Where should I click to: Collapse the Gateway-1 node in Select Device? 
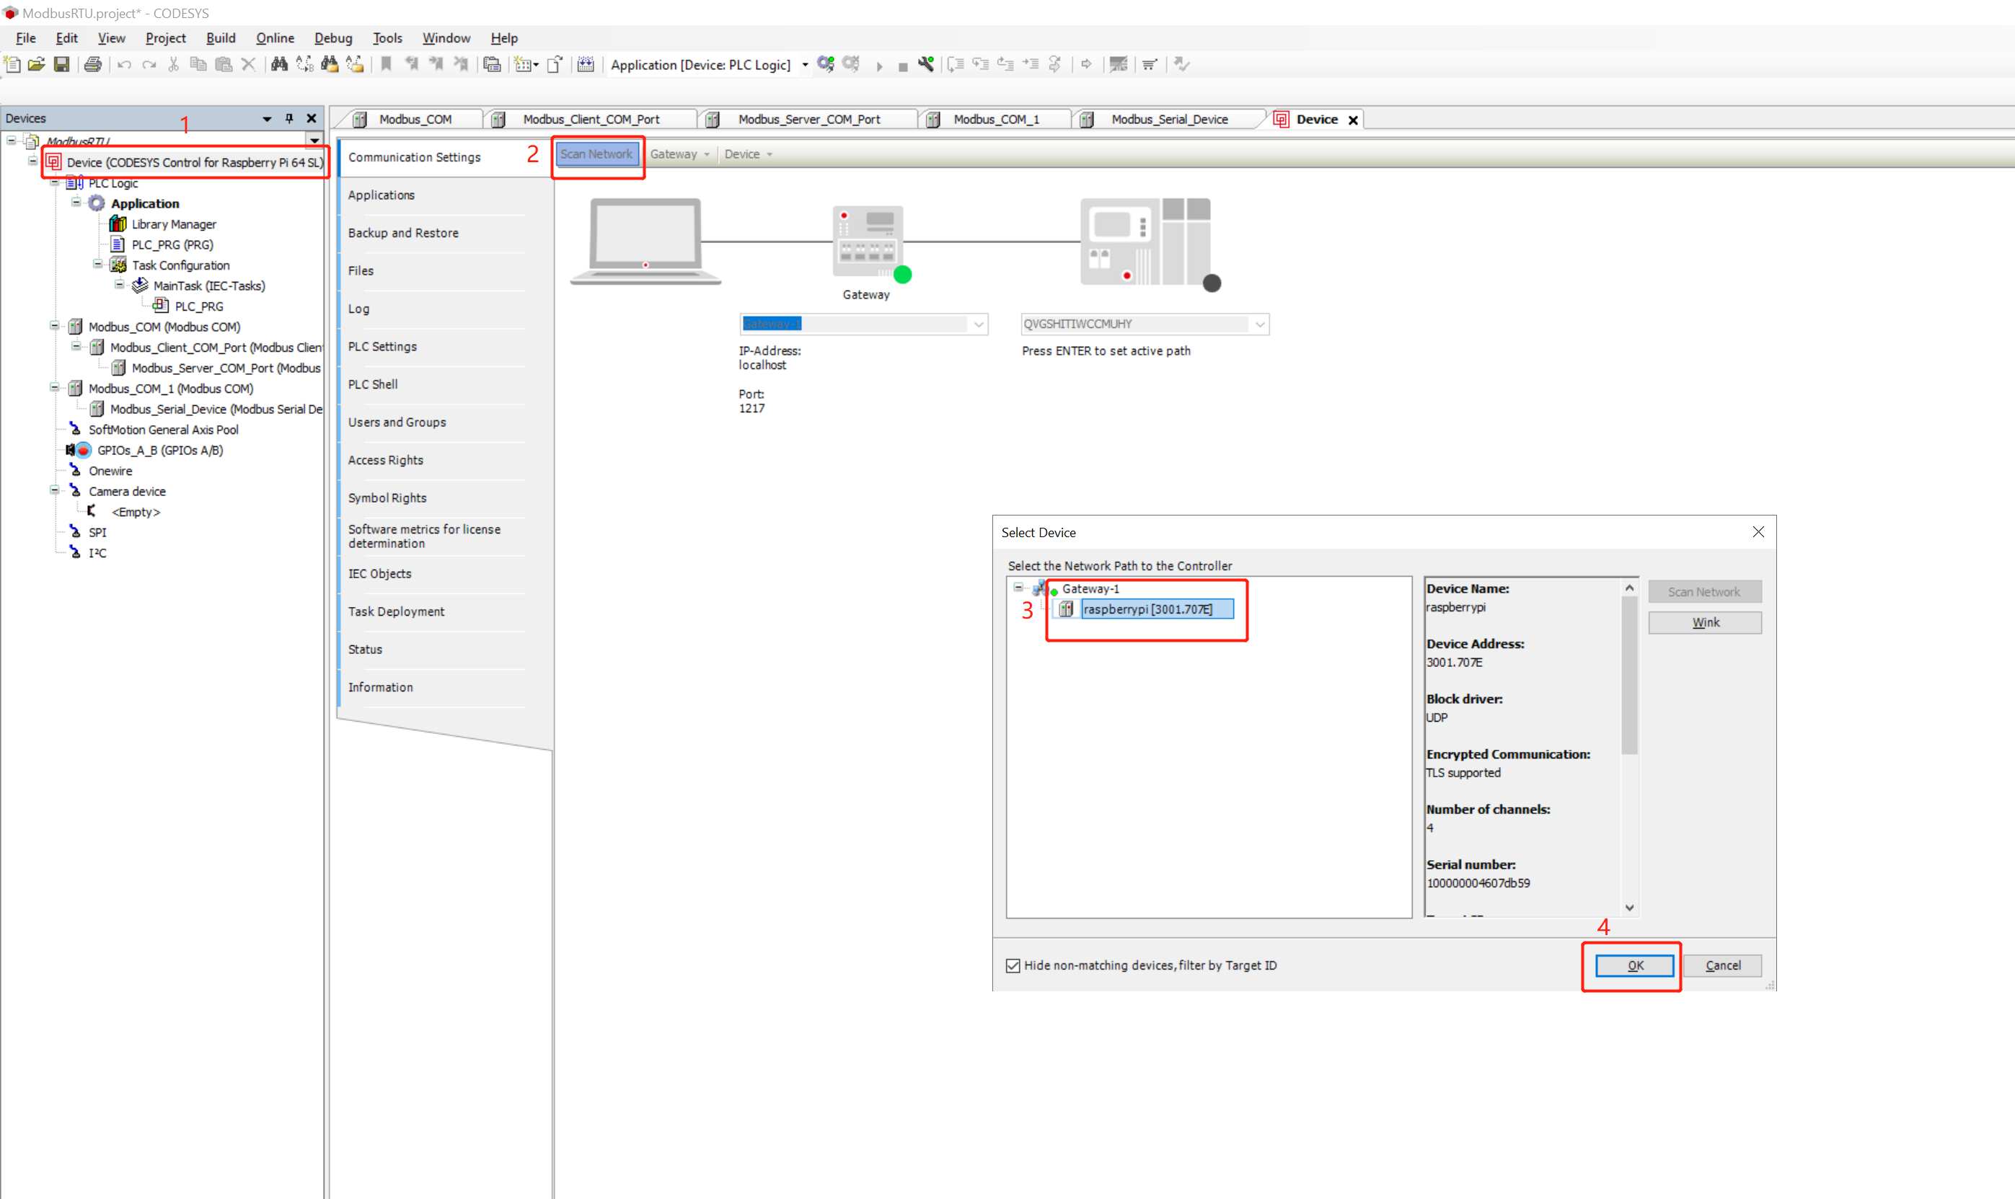(x=1019, y=588)
